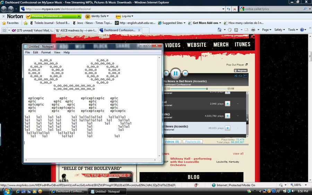This screenshot has height=195, width=312.
Task: Open ITUNES in the MySpace navigation
Action: (x=242, y=44)
